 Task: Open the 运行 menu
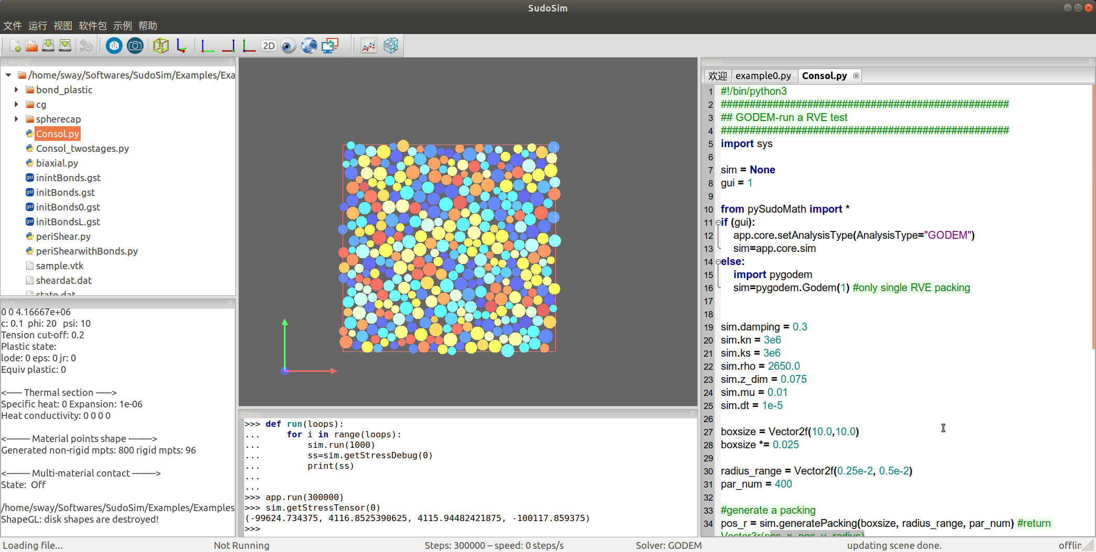[x=37, y=26]
